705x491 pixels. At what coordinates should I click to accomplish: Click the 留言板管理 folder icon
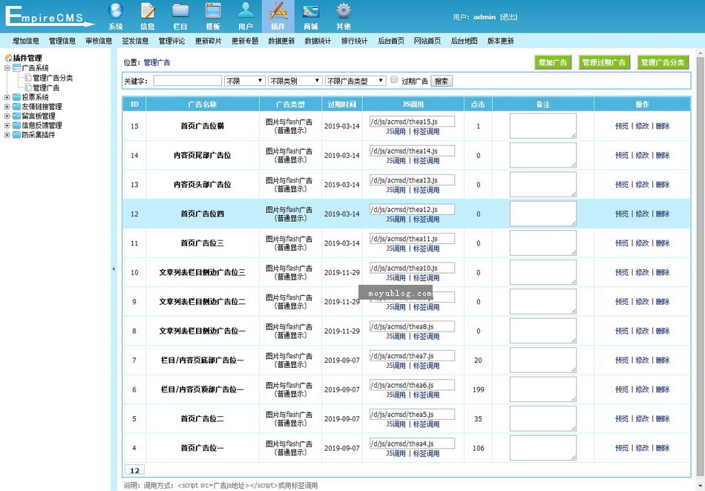pos(17,116)
